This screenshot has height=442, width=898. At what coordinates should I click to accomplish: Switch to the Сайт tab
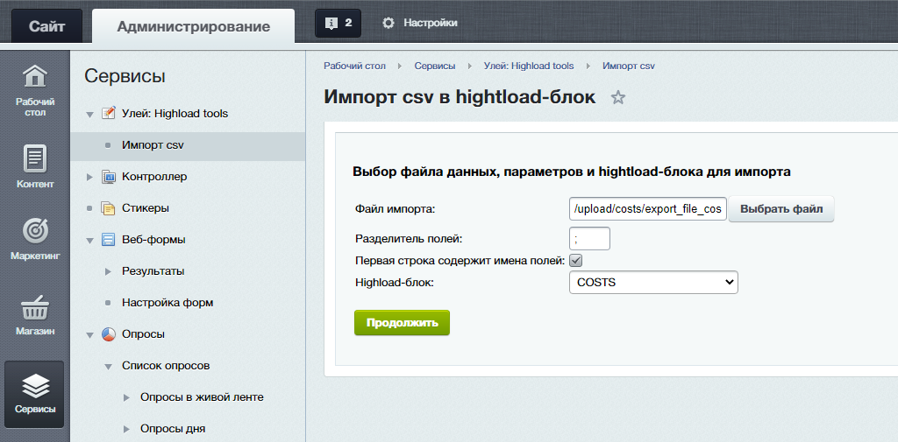pyautogui.click(x=47, y=26)
